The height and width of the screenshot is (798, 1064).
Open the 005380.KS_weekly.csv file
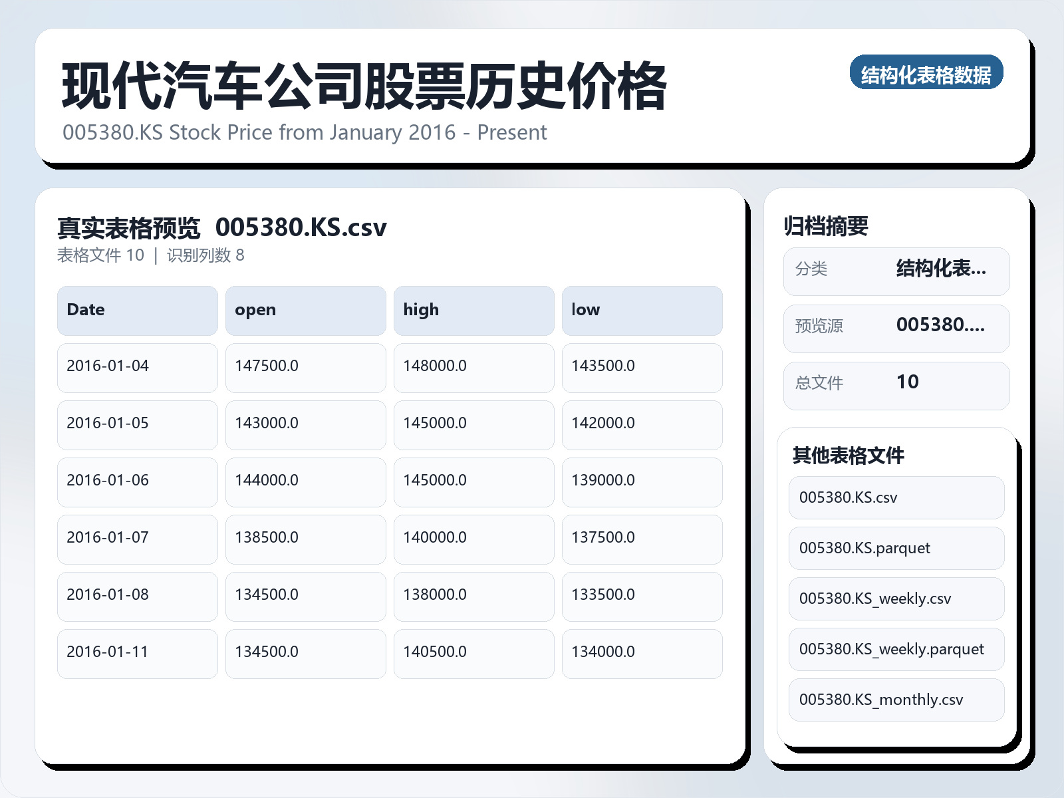pos(896,598)
